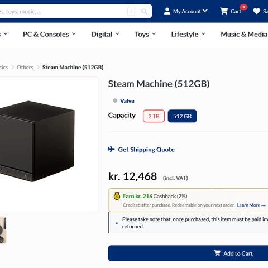Select the 512 GB capacity option
Screen dimensions: 268x268
[x=182, y=116]
